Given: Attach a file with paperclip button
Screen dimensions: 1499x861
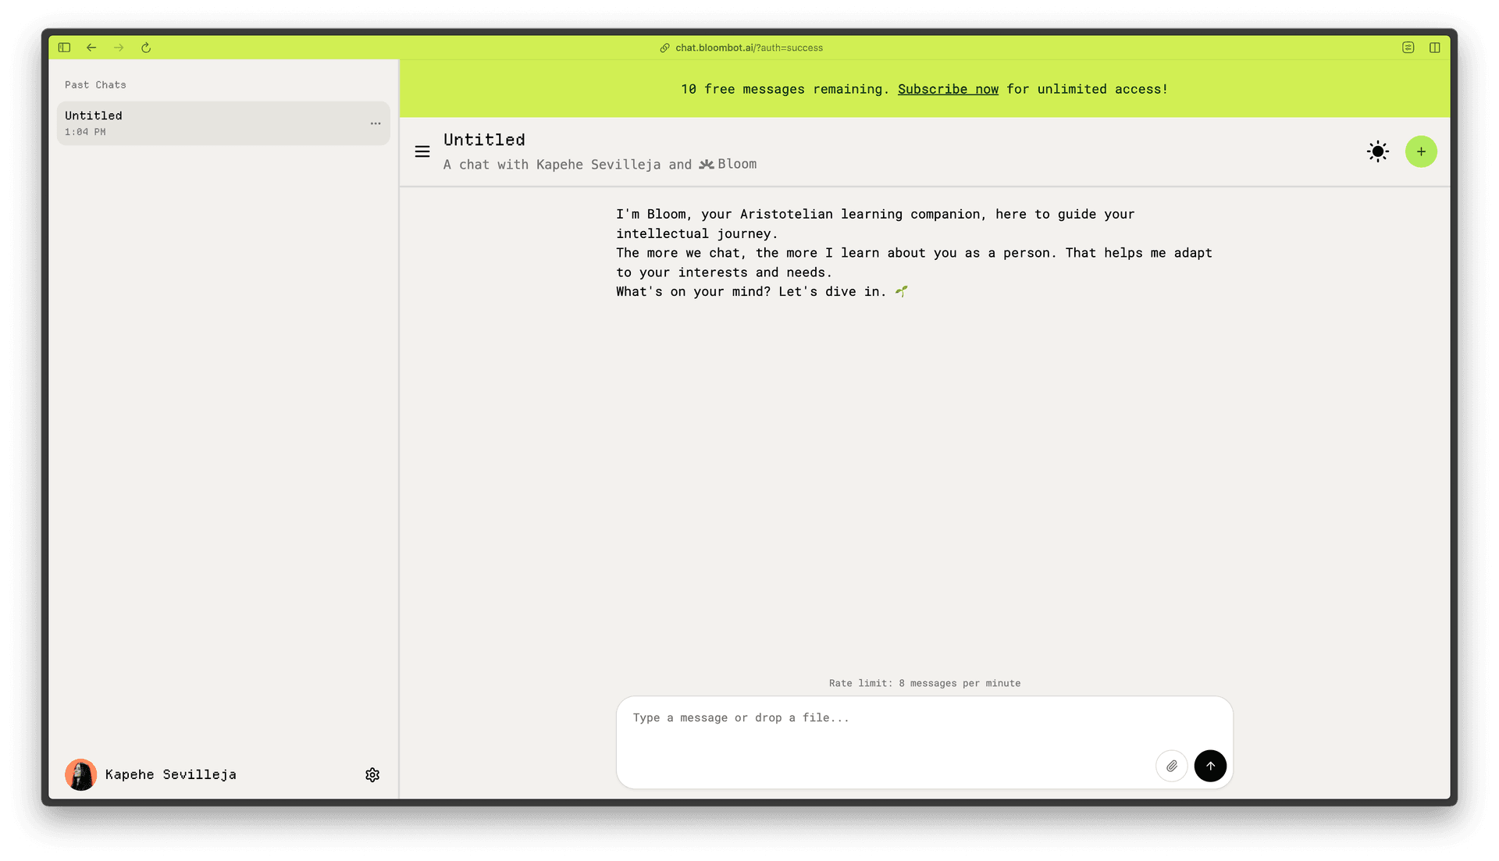Looking at the screenshot, I should coord(1172,766).
